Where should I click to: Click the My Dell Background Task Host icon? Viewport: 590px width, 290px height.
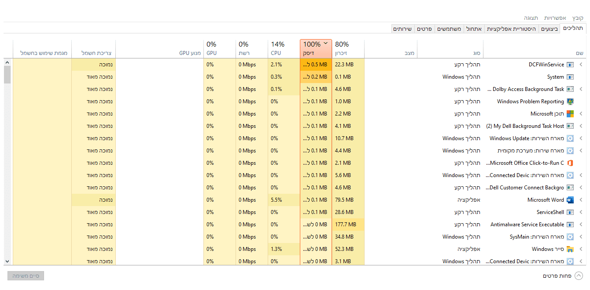point(570,126)
